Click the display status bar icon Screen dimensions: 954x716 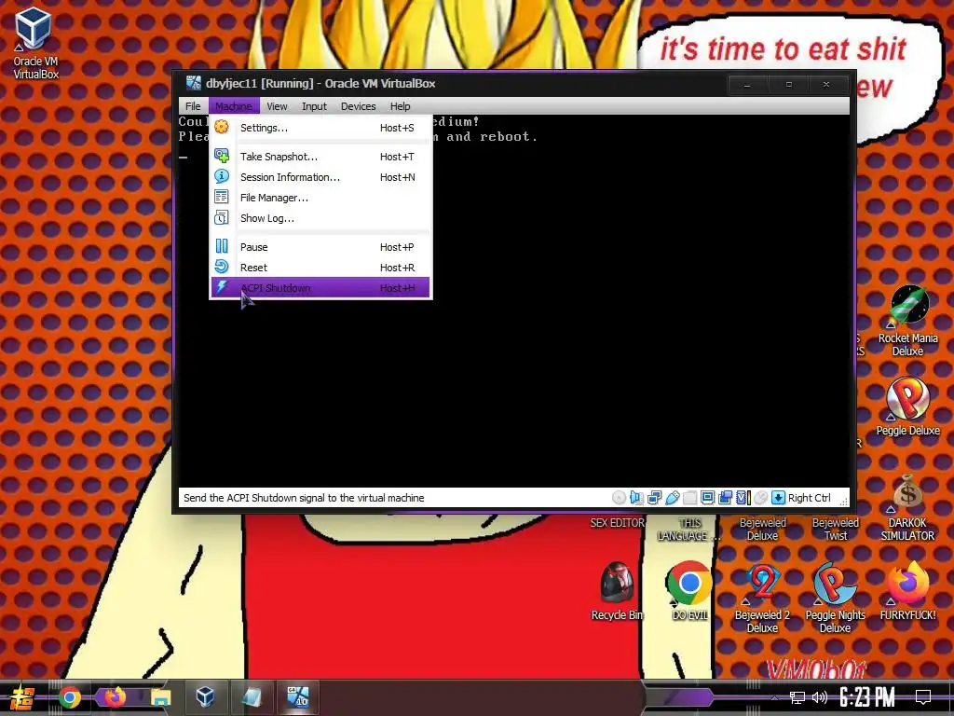[x=708, y=498]
